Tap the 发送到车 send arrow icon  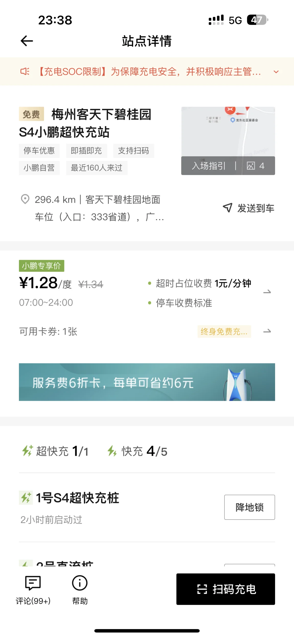(x=228, y=208)
